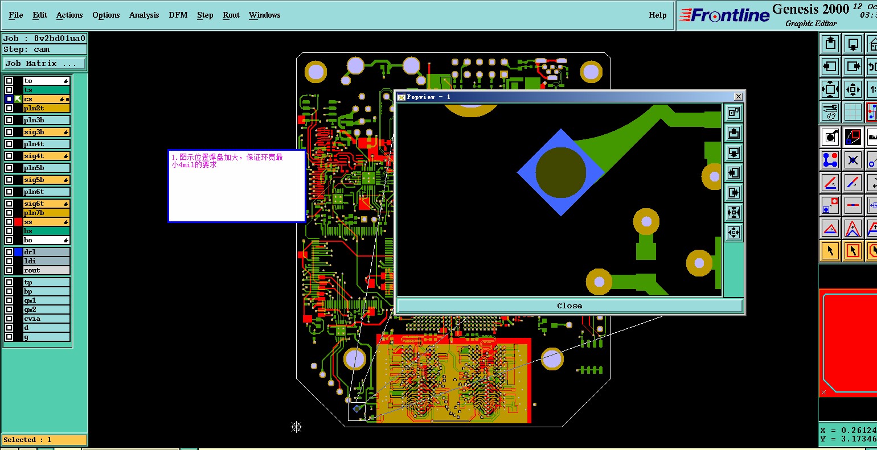Click red board overview thumbnail at right

pyautogui.click(x=848, y=343)
